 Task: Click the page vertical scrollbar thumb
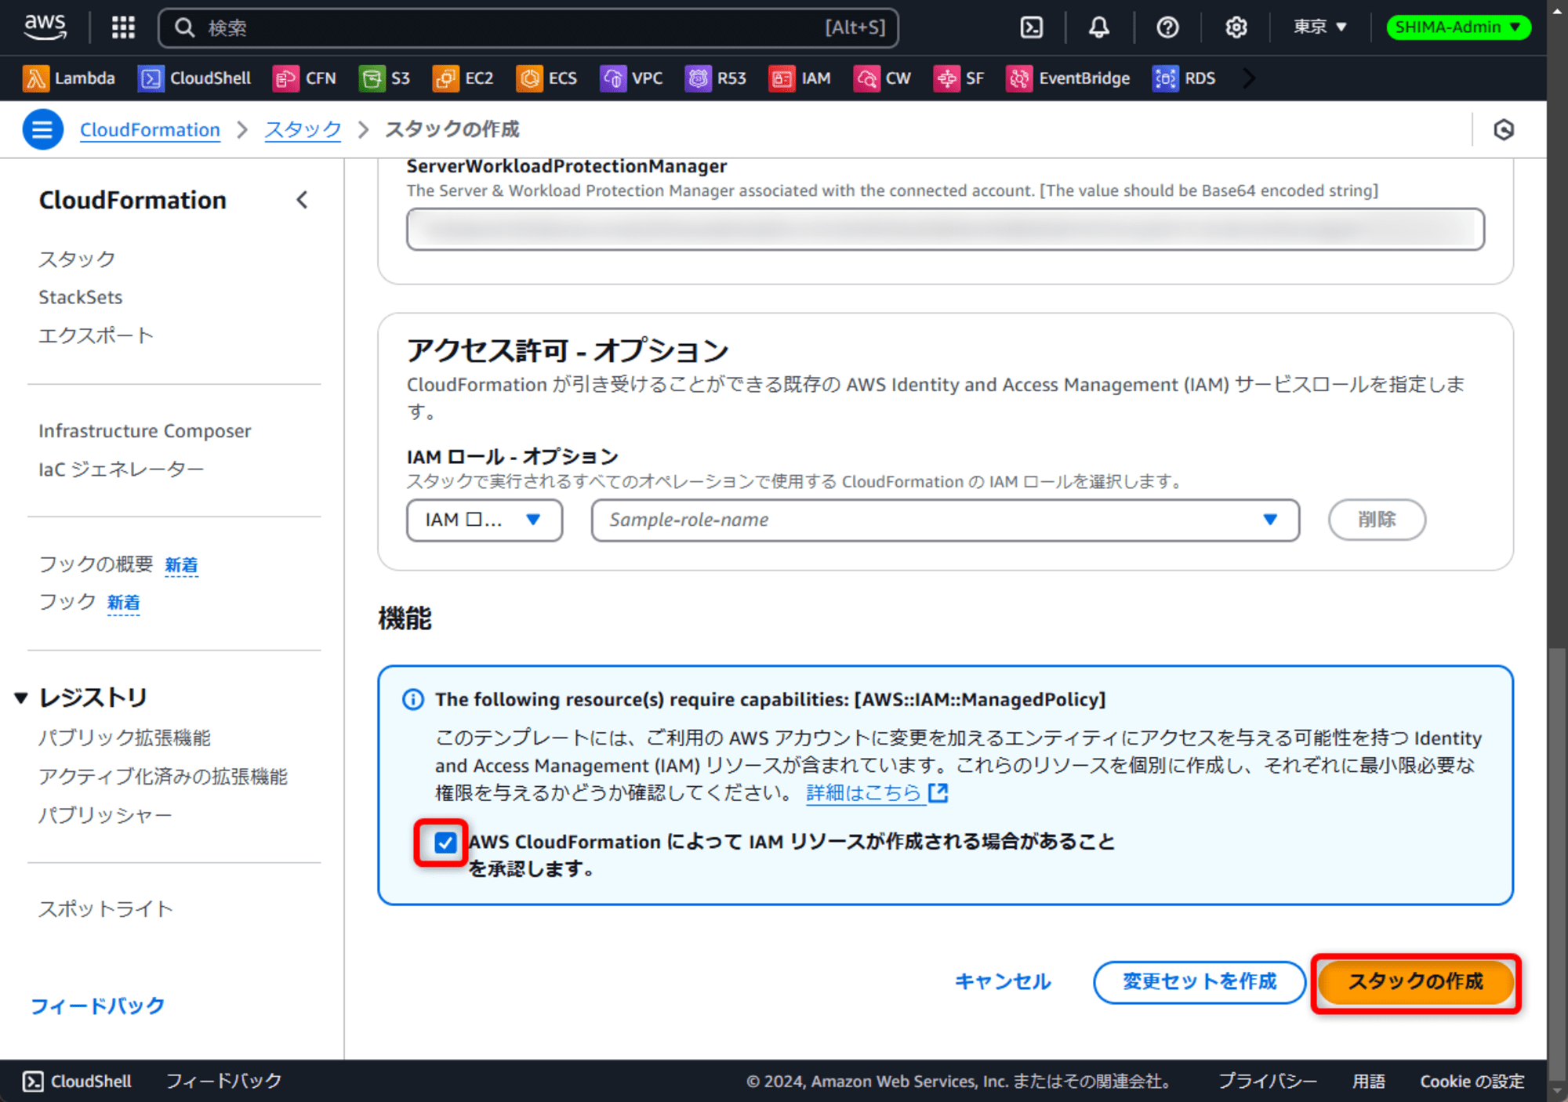[1557, 862]
